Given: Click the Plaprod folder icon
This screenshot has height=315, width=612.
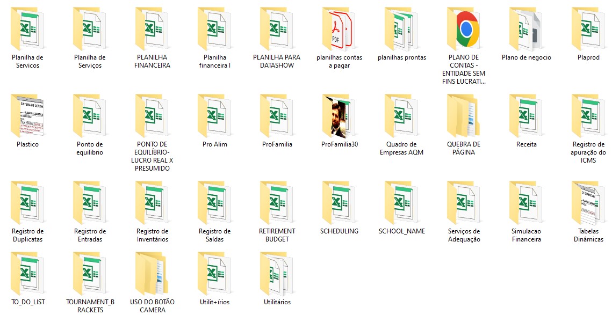Looking at the screenshot, I should point(588,28).
